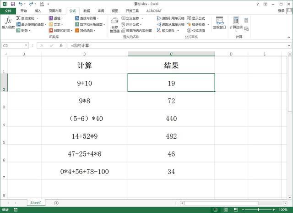Click the Sign in (登录) link
The image size is (293, 213).
(281, 11)
